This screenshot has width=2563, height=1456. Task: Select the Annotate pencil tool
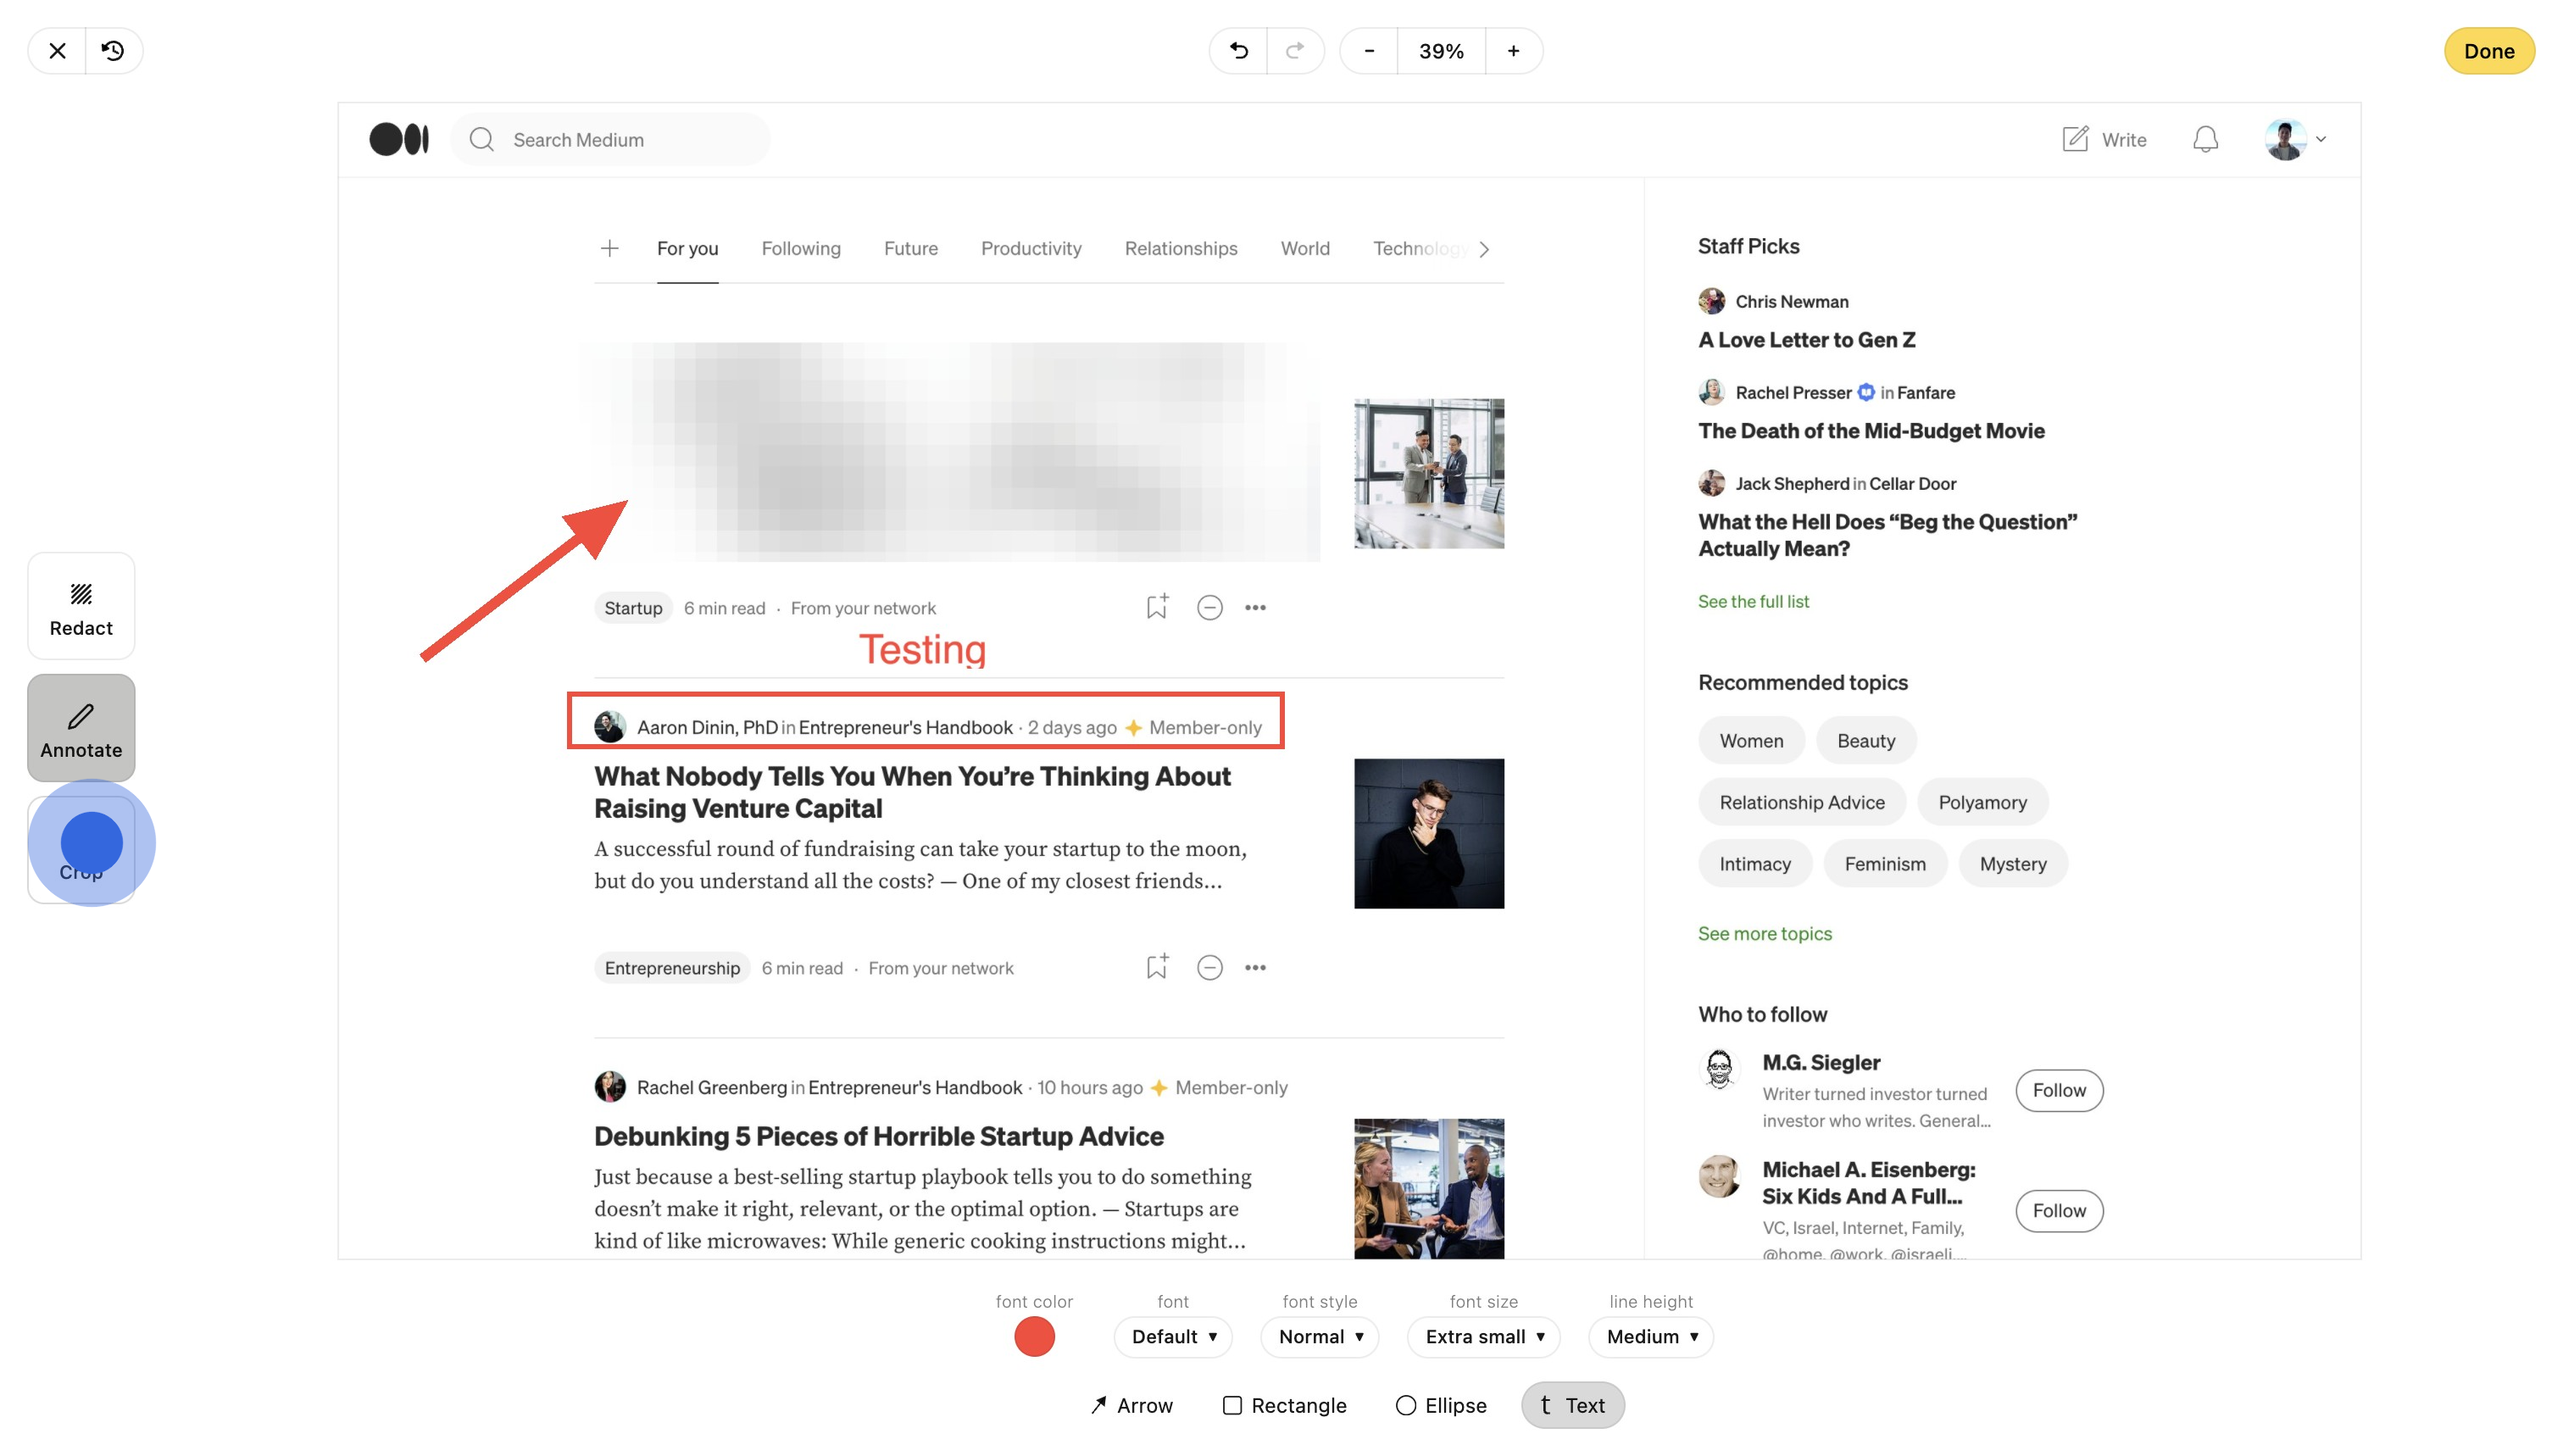click(x=81, y=728)
